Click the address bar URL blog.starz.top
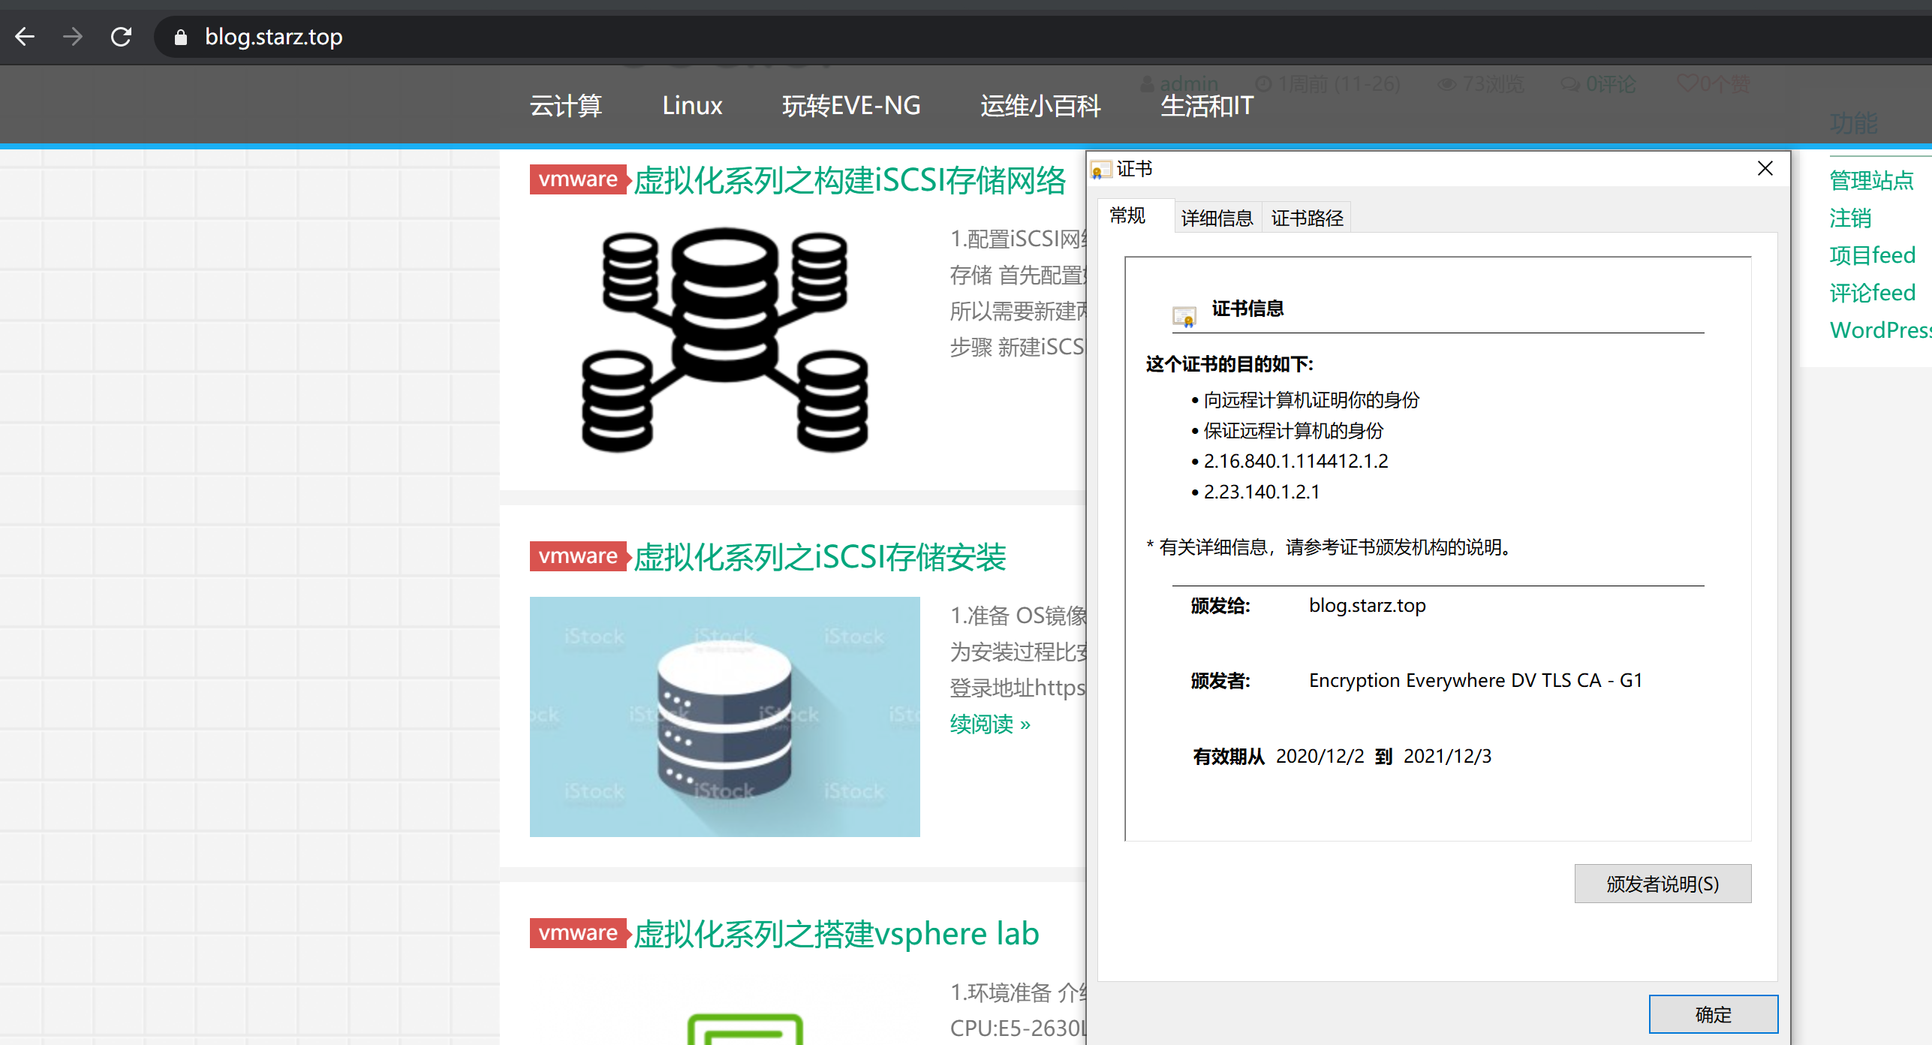Screen dimensions: 1932x1045 273,37
